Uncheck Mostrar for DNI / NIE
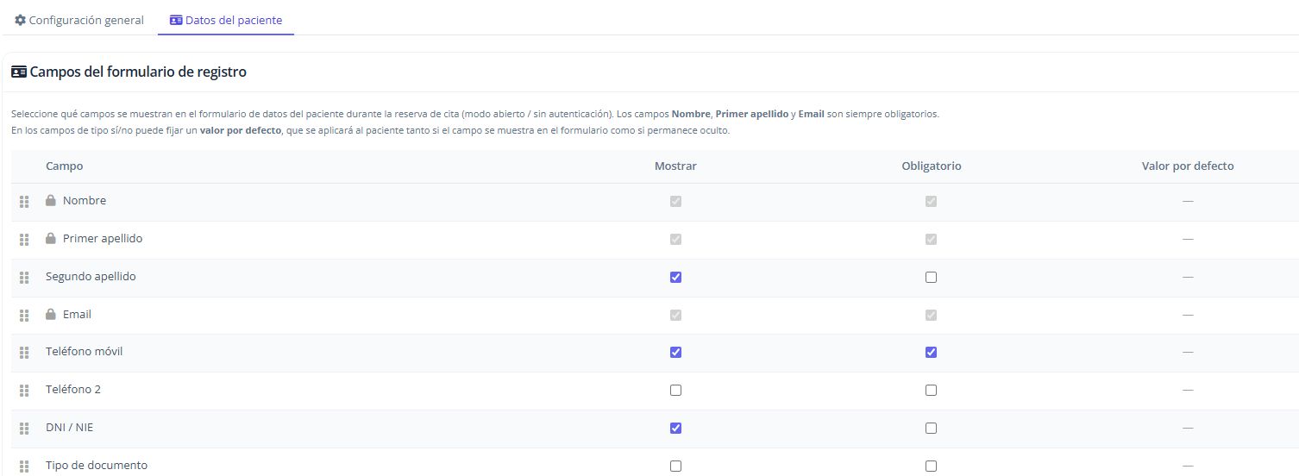The width and height of the screenshot is (1299, 476). [x=675, y=428]
